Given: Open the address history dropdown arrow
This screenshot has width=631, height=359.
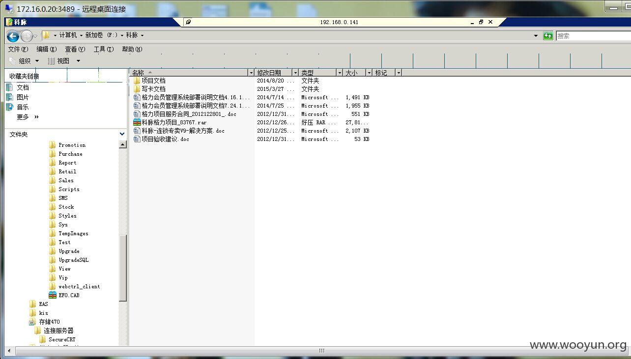Looking at the screenshot, I should click(536, 36).
